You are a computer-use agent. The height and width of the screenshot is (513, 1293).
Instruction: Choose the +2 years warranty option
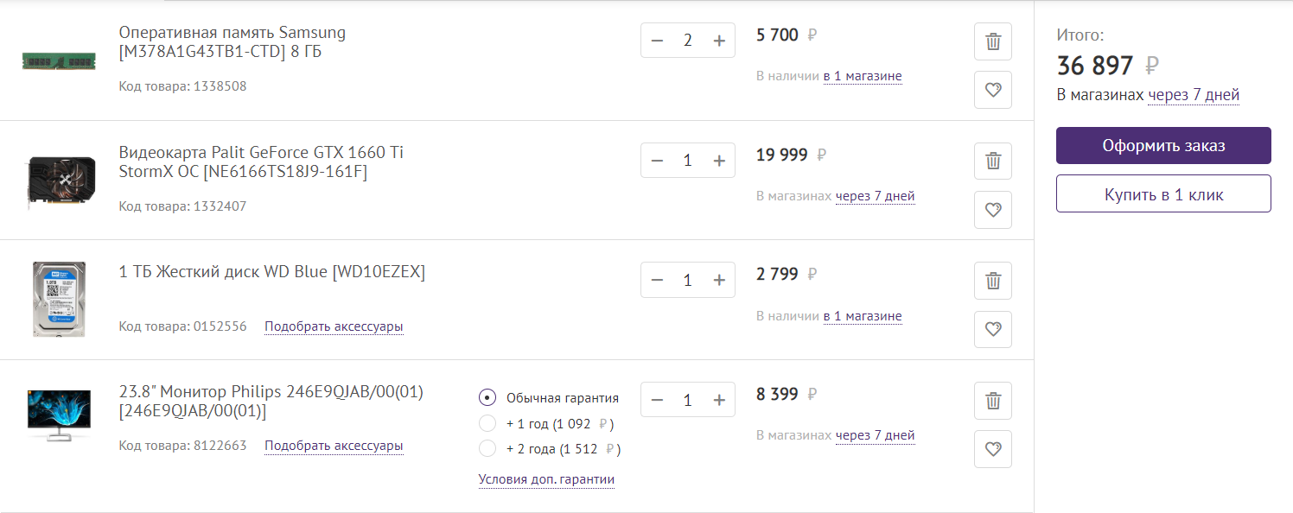pyautogui.click(x=487, y=449)
